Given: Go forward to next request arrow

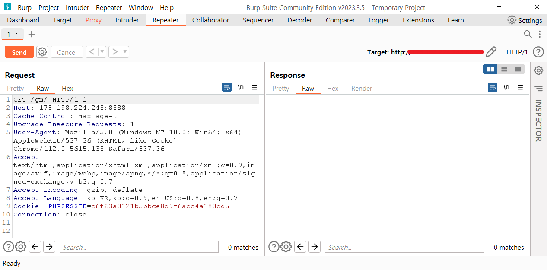Looking at the screenshot, I should pyautogui.click(x=114, y=52).
